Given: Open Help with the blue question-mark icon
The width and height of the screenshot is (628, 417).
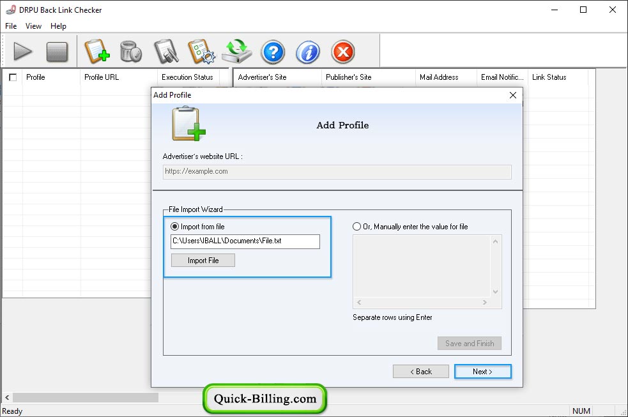Looking at the screenshot, I should coord(273,52).
